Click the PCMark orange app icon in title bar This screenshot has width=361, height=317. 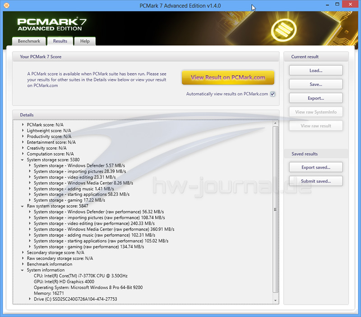pos(6,5)
